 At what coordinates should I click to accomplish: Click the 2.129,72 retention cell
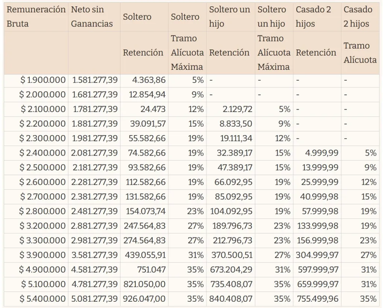(x=237, y=109)
